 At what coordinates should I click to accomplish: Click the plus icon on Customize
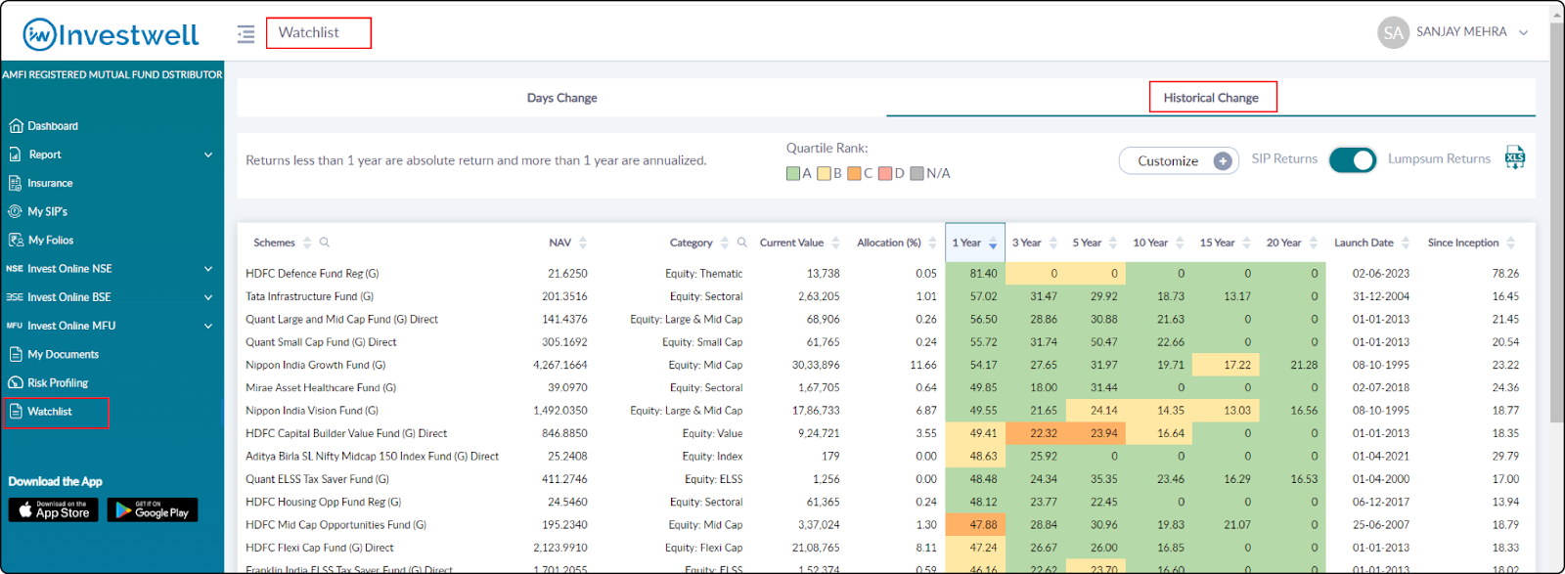(x=1223, y=161)
